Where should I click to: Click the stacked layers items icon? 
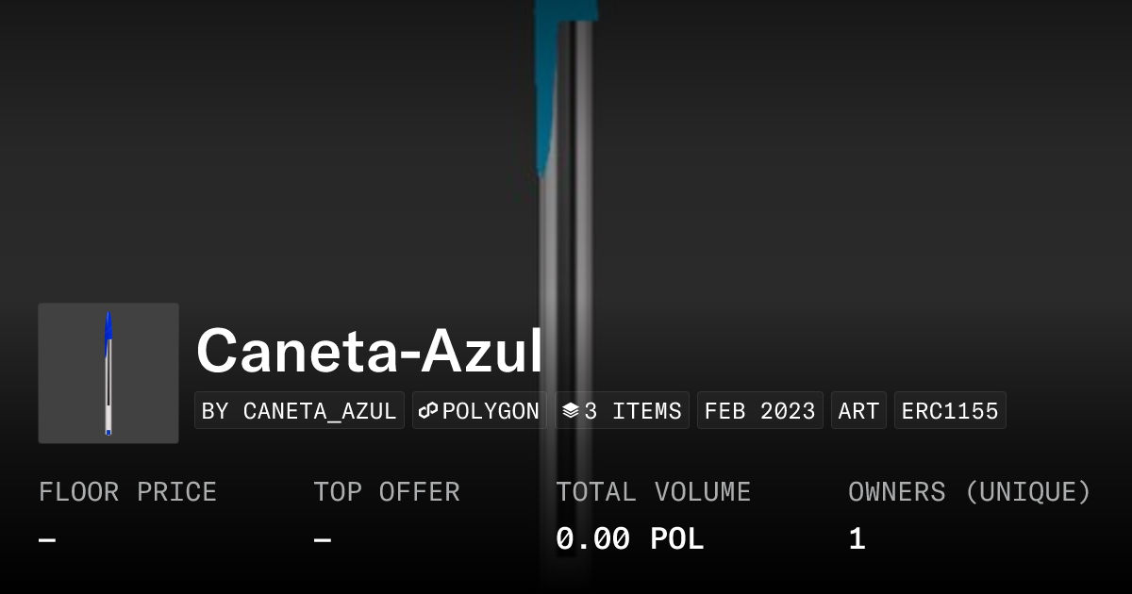coord(570,411)
